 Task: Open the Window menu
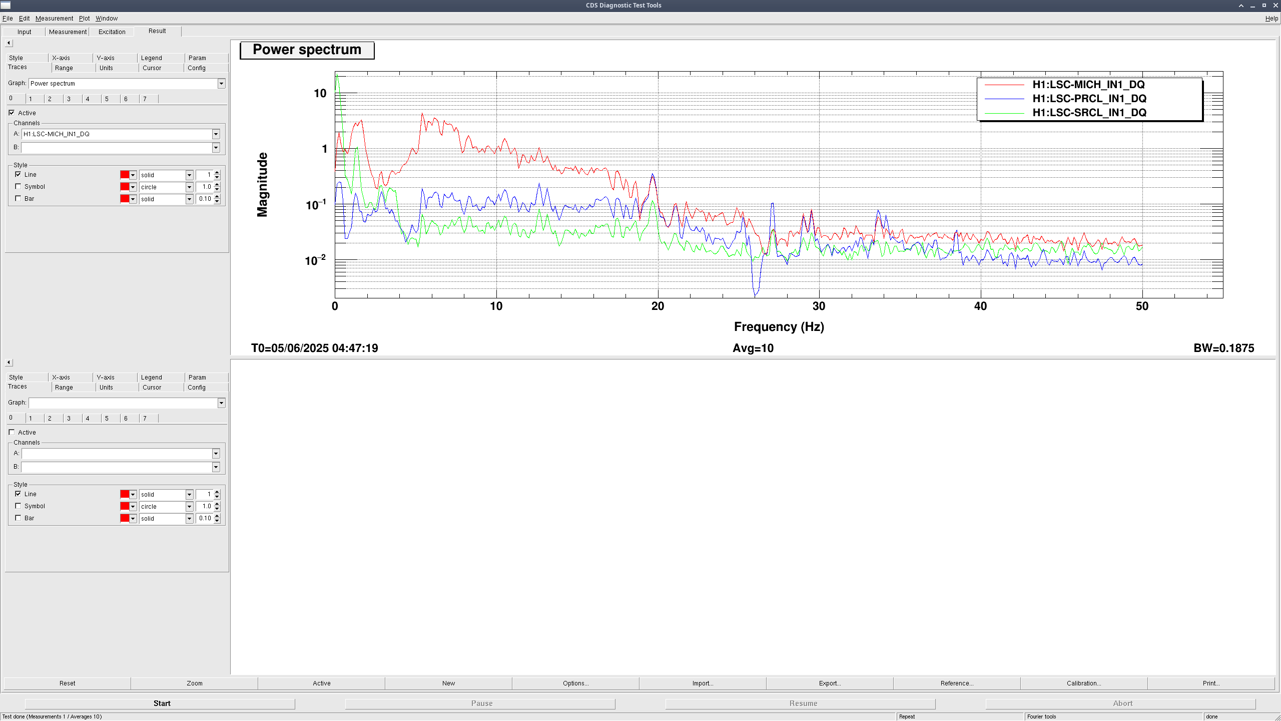tap(107, 19)
